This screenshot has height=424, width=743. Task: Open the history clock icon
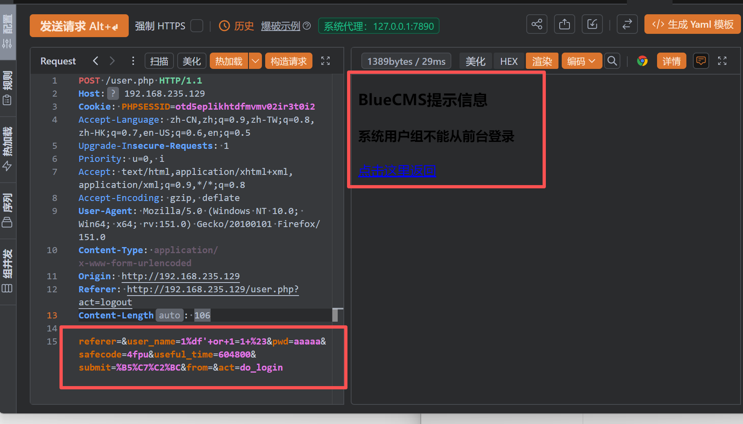[x=224, y=26]
